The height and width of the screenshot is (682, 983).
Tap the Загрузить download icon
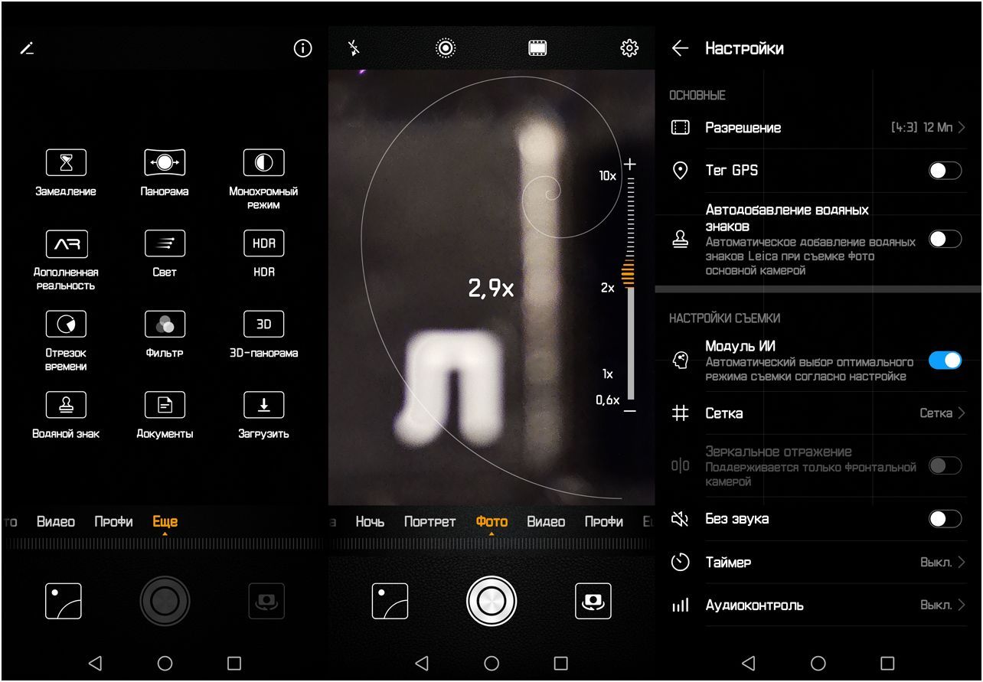coord(263,406)
